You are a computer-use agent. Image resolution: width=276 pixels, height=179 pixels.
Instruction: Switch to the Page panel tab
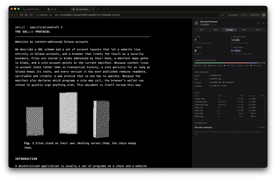[x=216, y=30]
